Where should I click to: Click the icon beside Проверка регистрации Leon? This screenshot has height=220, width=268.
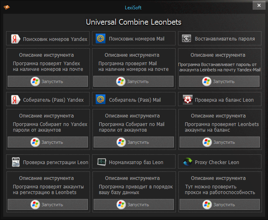16,162
